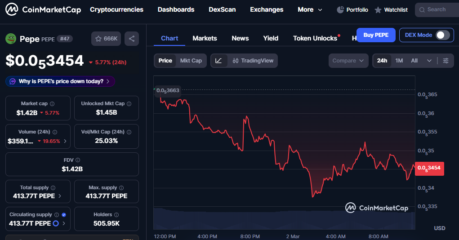Switch to the News tab
The width and height of the screenshot is (459, 240).
(240, 38)
